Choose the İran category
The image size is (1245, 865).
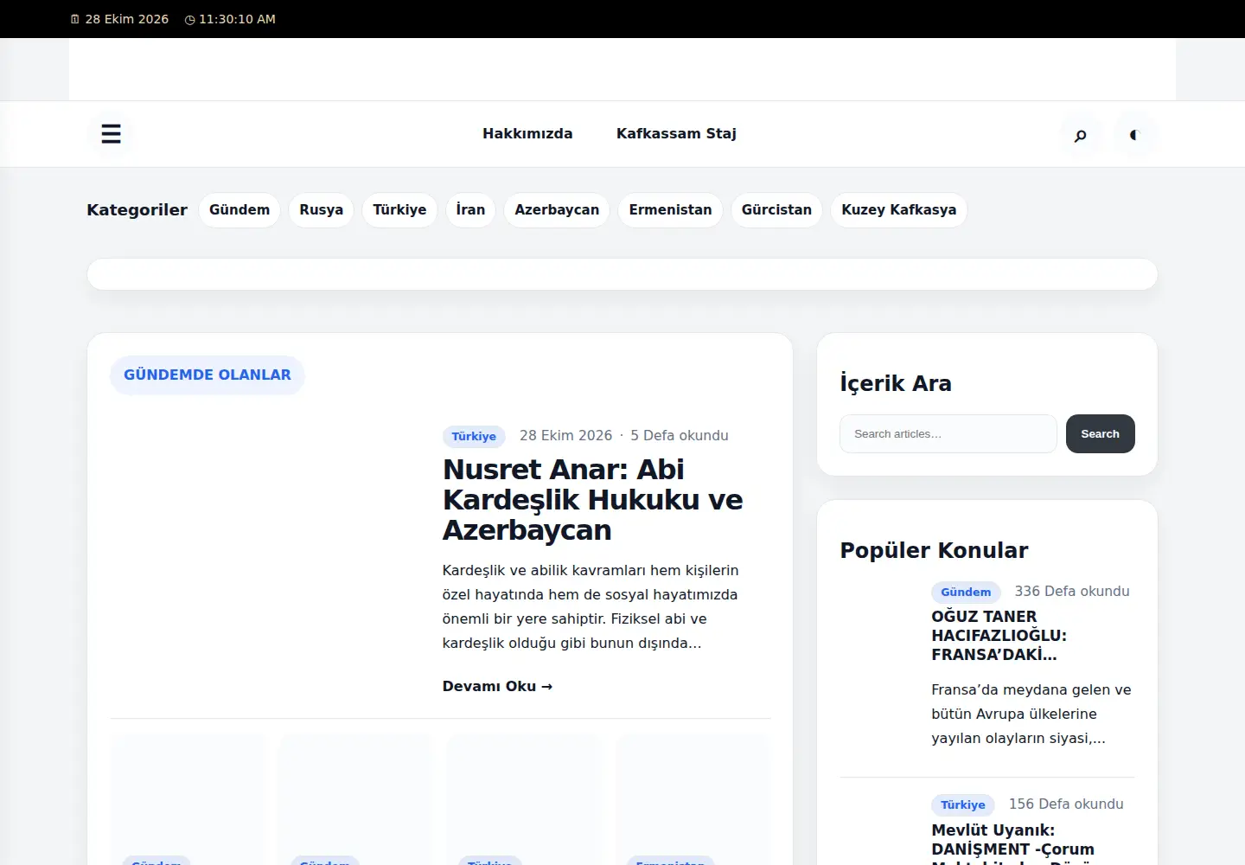click(x=470, y=210)
